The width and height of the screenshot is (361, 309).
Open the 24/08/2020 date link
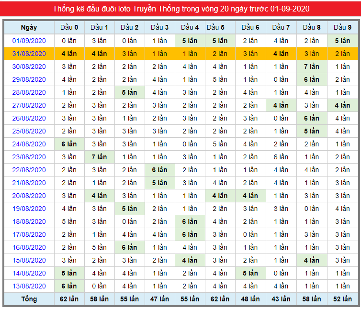(29, 144)
